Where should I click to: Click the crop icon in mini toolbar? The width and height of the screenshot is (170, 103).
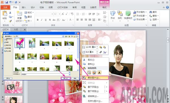101,52
